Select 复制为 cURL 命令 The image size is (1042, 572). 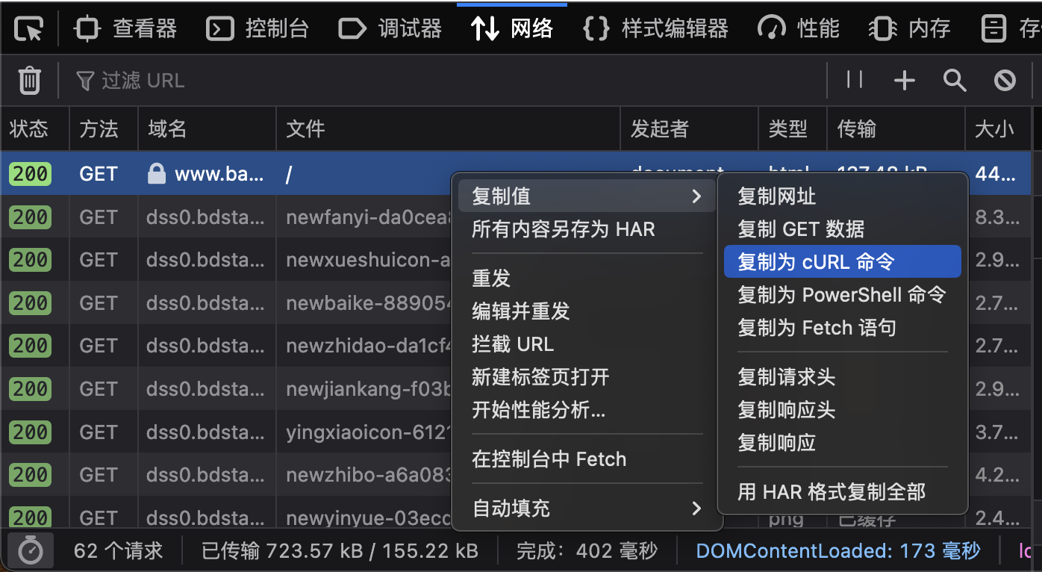click(x=842, y=262)
